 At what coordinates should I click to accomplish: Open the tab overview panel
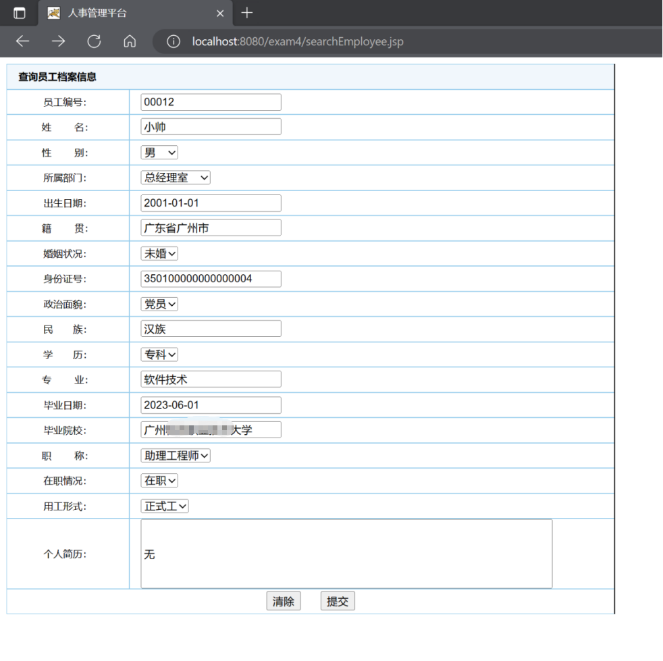(19, 12)
